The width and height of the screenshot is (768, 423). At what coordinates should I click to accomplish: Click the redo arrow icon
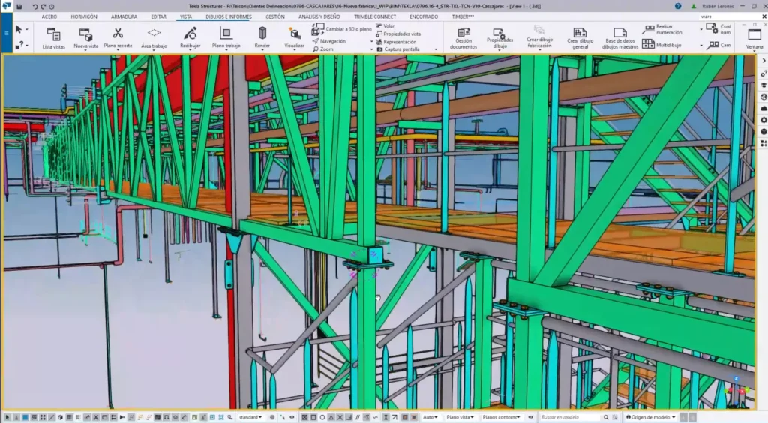tap(43, 7)
